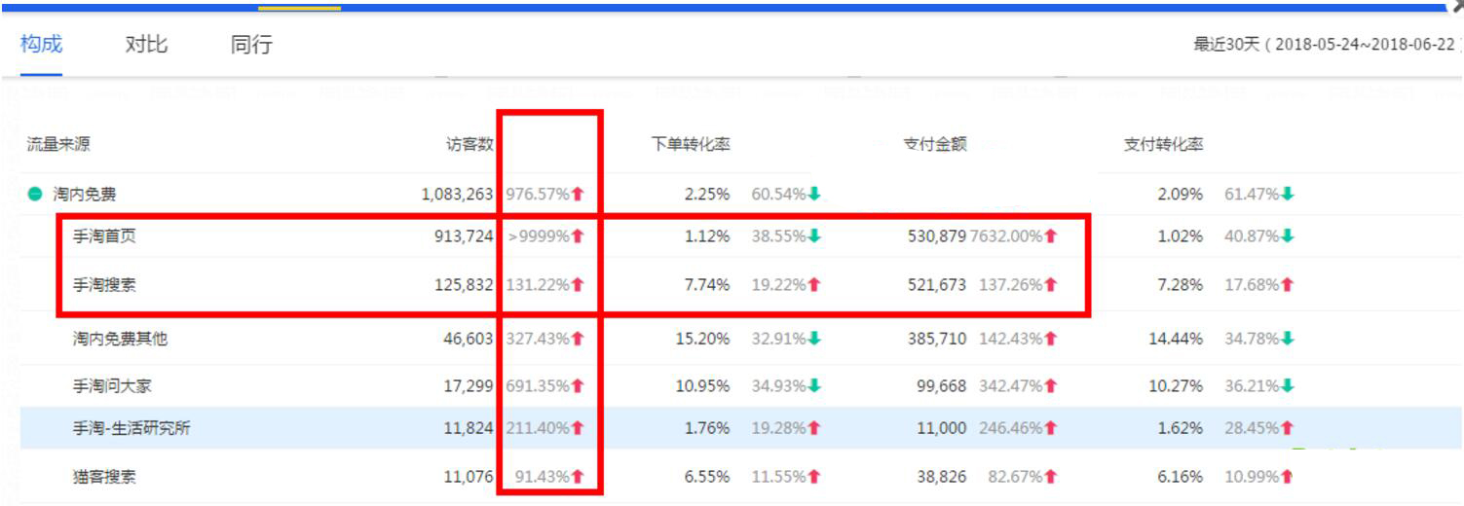The width and height of the screenshot is (1464, 506).
Task: Click payment amount 530,879
Action: coord(937,236)
